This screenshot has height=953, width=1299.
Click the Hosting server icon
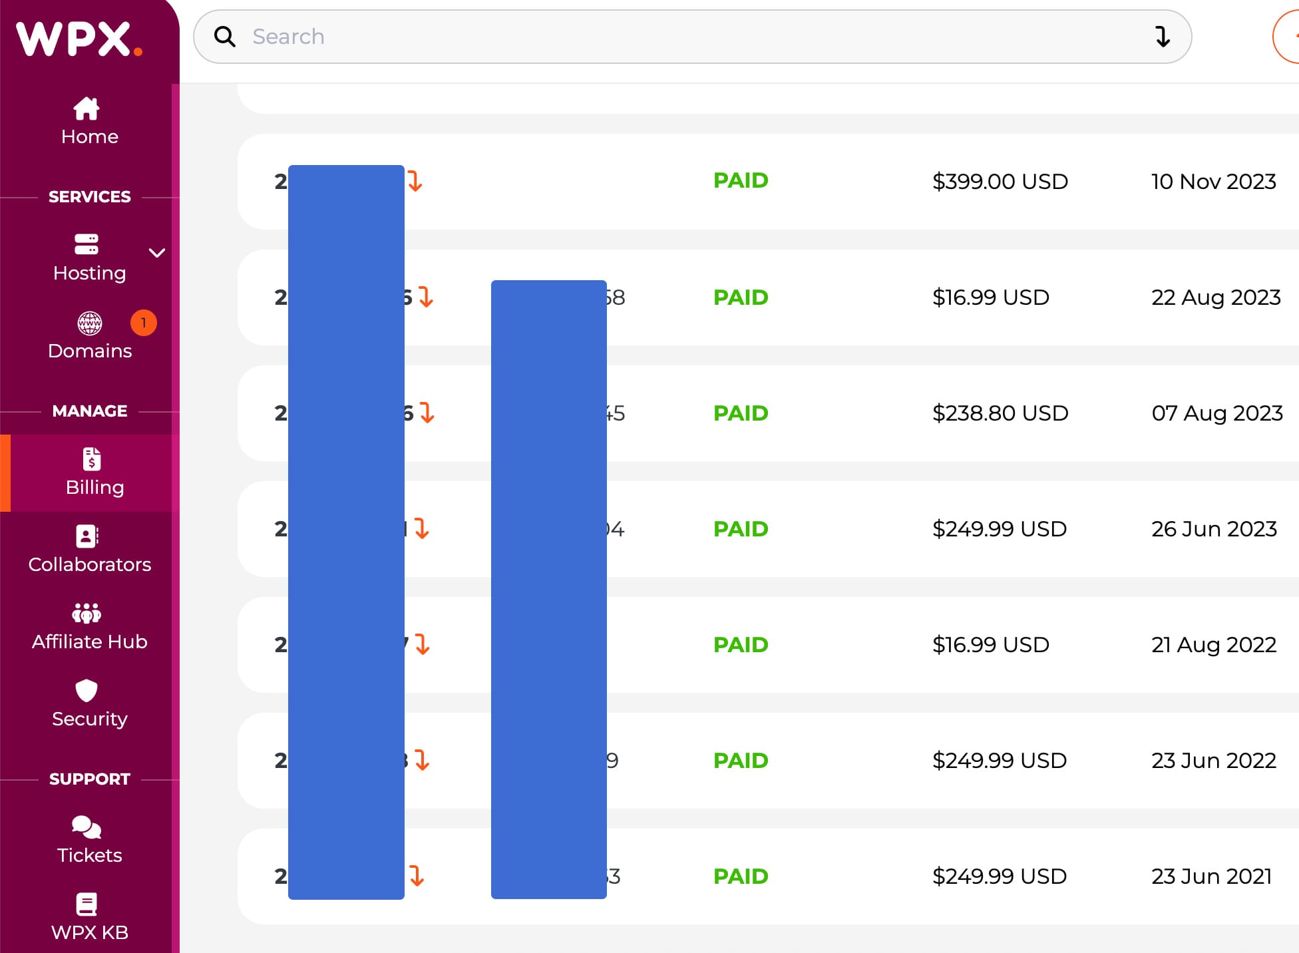click(87, 244)
